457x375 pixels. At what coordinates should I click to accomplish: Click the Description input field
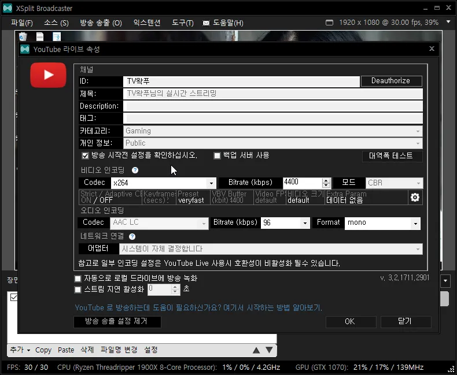tap(273, 106)
